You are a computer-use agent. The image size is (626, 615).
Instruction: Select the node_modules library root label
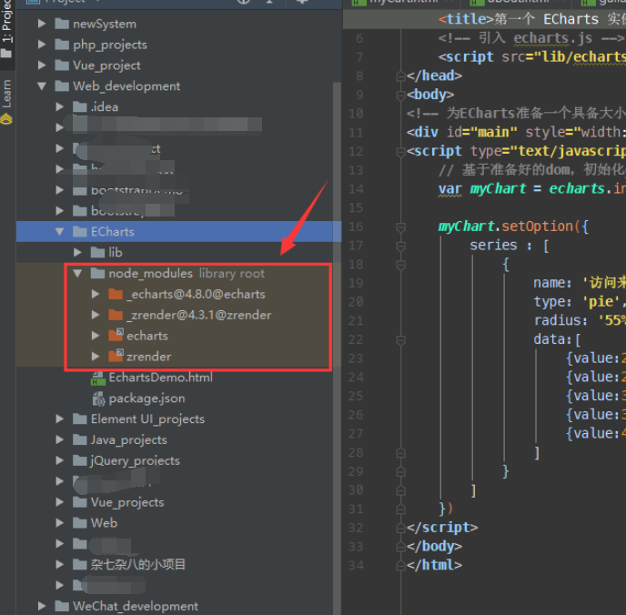click(231, 273)
